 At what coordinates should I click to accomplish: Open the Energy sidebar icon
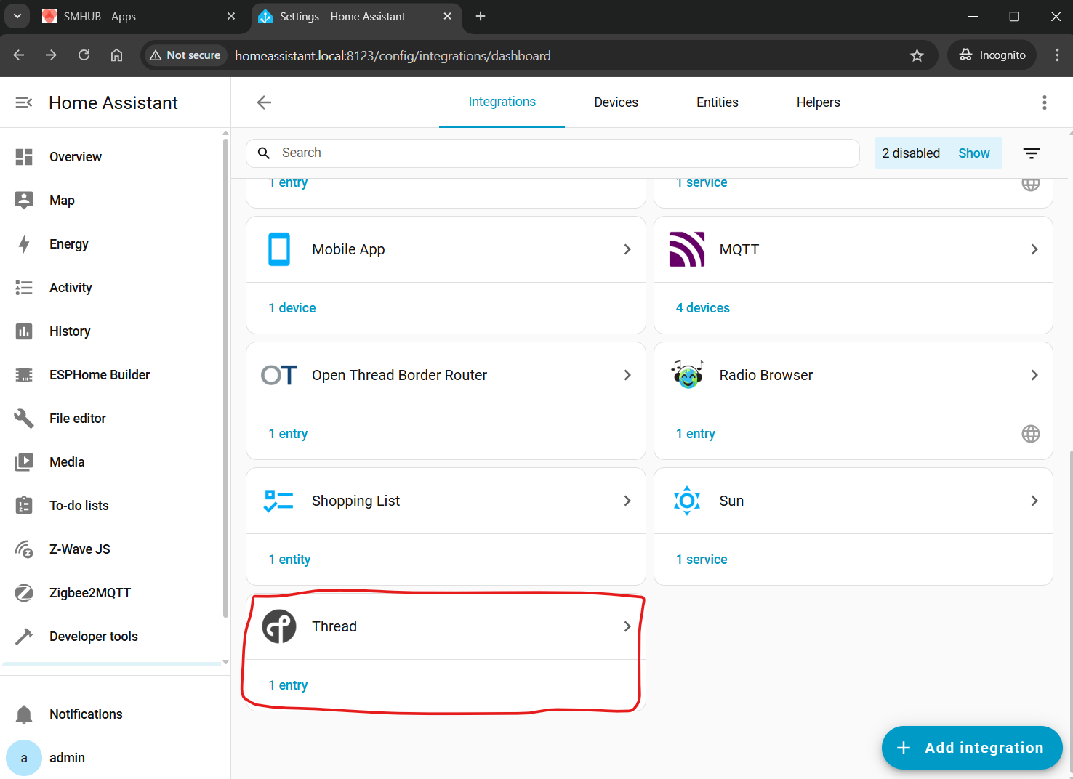point(24,244)
